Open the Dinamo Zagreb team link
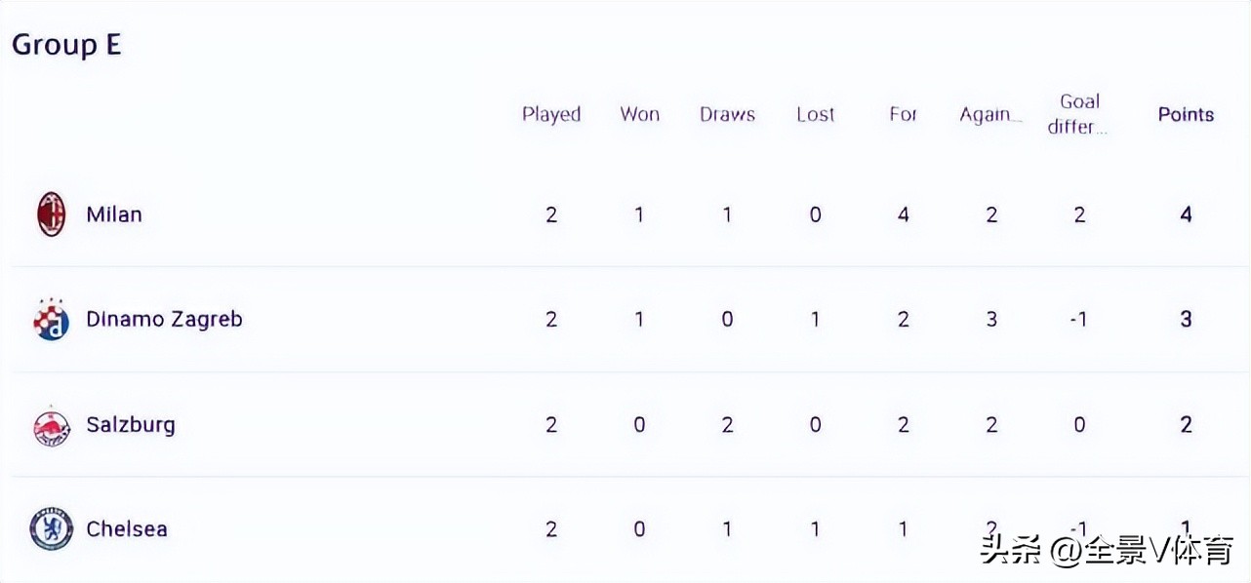This screenshot has height=583, width=1251. [164, 320]
